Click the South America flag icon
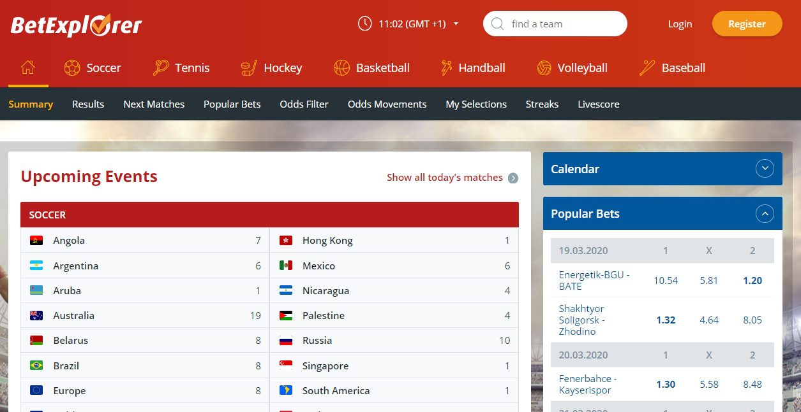 click(x=286, y=390)
